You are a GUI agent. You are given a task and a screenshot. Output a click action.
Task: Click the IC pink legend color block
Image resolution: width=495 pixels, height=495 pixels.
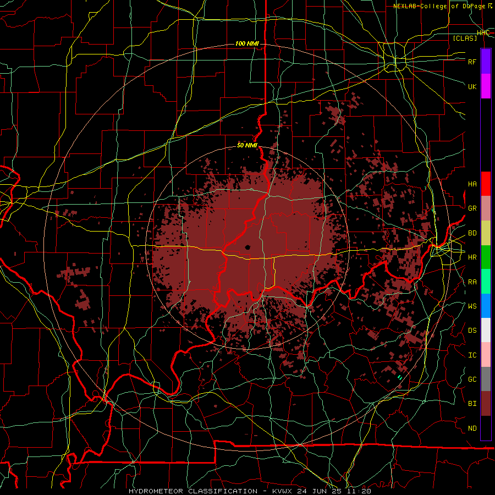pyautogui.click(x=486, y=355)
